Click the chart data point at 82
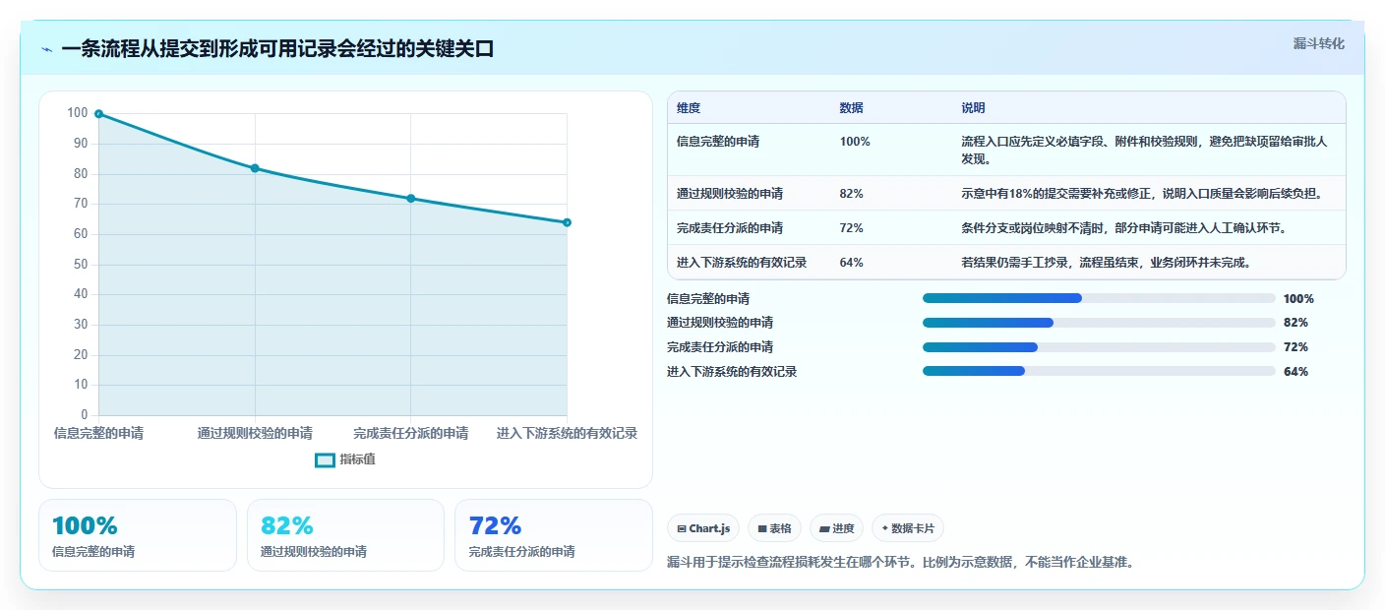1385x610 pixels. [255, 168]
